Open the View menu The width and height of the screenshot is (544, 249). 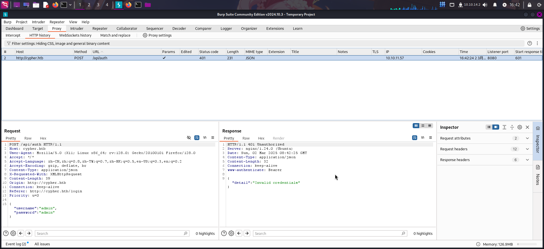point(73,22)
